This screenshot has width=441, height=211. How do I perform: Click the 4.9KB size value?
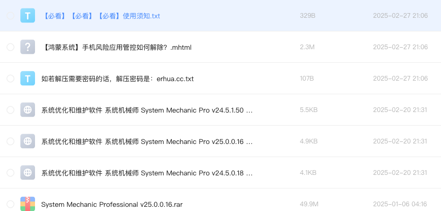pos(308,141)
